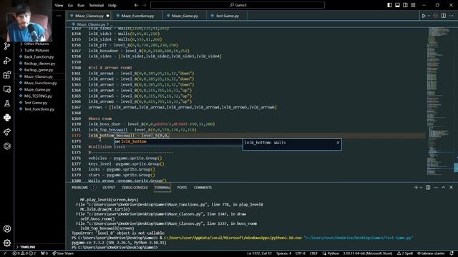Open the Python sidebar view
This screenshot has height=257, width=458.
coord(7,117)
